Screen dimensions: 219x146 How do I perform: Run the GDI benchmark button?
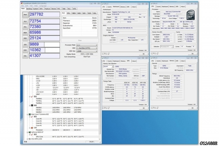pos(25,44)
